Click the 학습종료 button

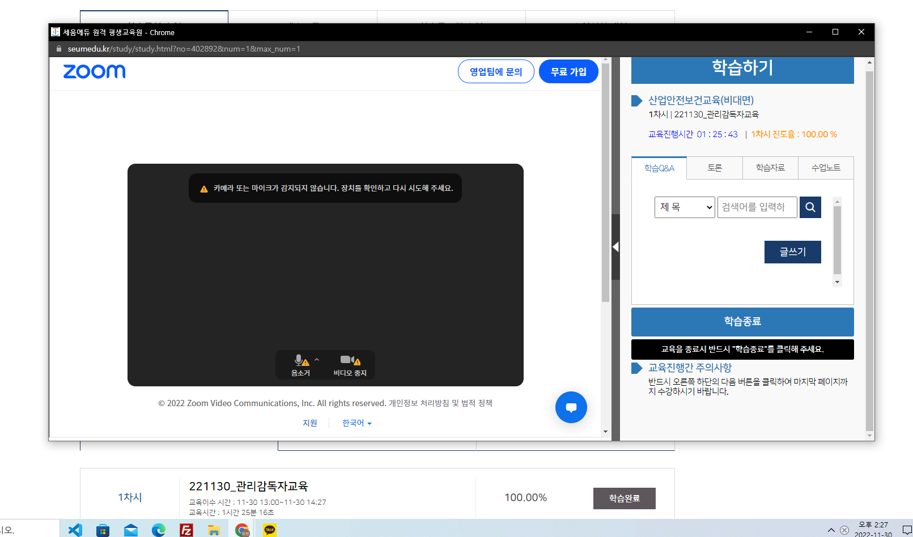[742, 322]
